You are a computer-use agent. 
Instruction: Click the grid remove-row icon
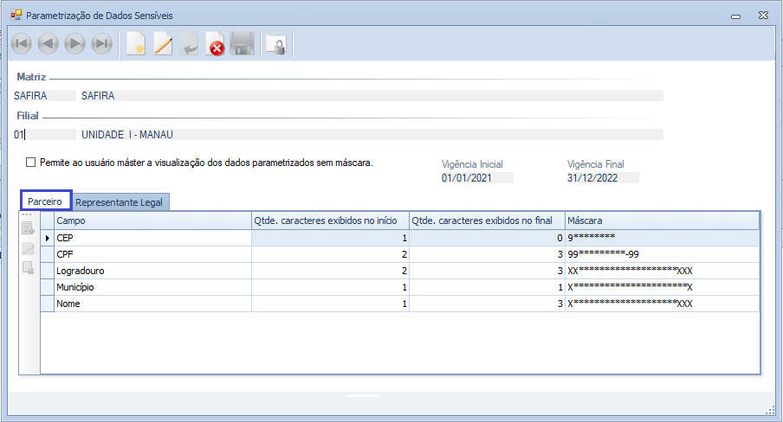pos(29,268)
